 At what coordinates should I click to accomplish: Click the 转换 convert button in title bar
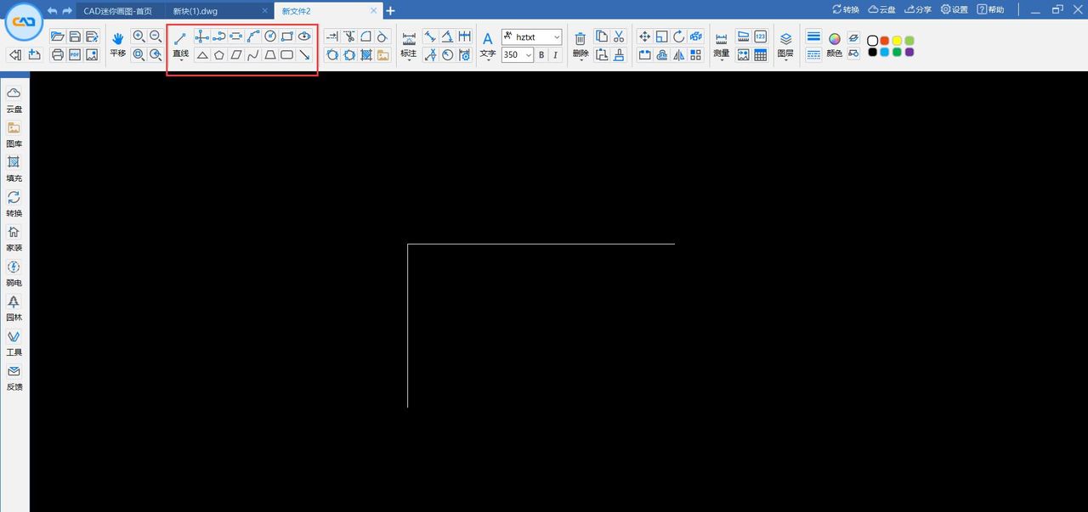(846, 9)
